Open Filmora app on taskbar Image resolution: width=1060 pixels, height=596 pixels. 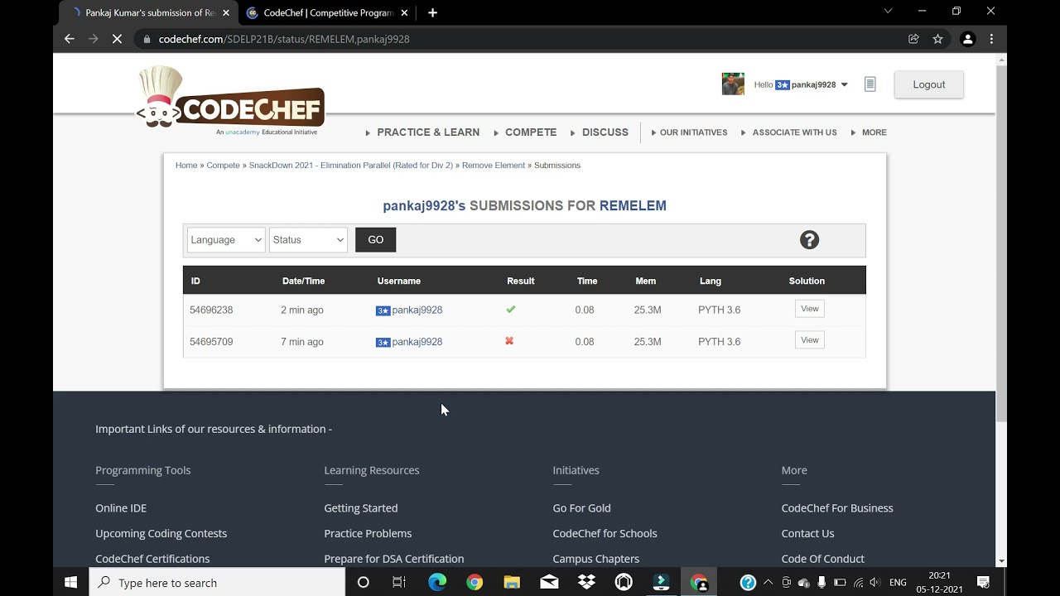pos(661,583)
